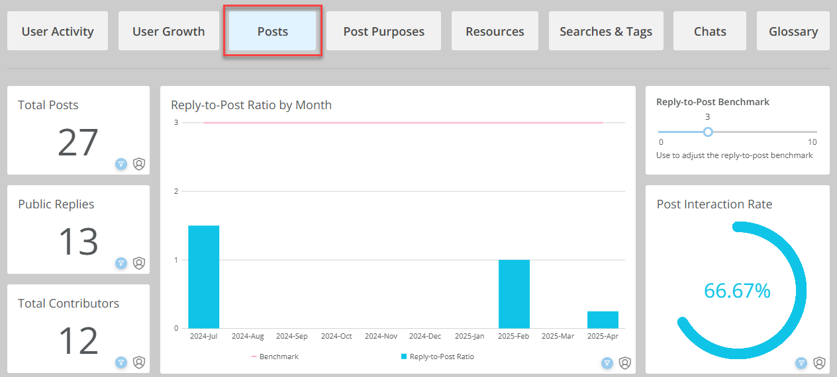Screen dimensions: 837x377
Task: Click shield icon on Post Interaction Rate card
Action: point(819,363)
